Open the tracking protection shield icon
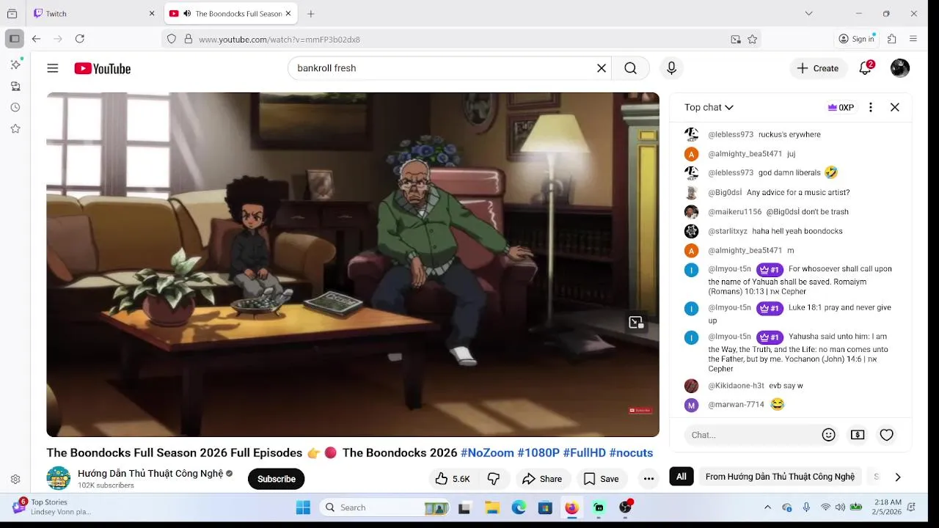939x528 pixels. (x=172, y=39)
